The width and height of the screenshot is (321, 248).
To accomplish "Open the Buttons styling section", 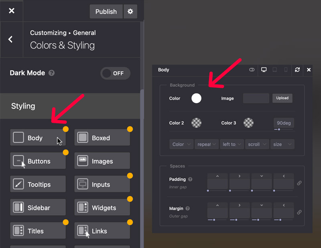I will pos(38,161).
